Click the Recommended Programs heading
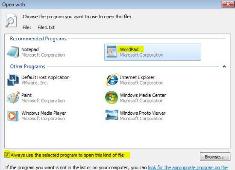 coord(38,39)
